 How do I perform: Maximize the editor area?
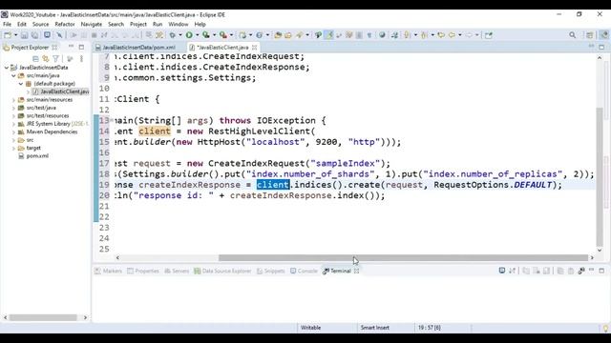click(601, 47)
